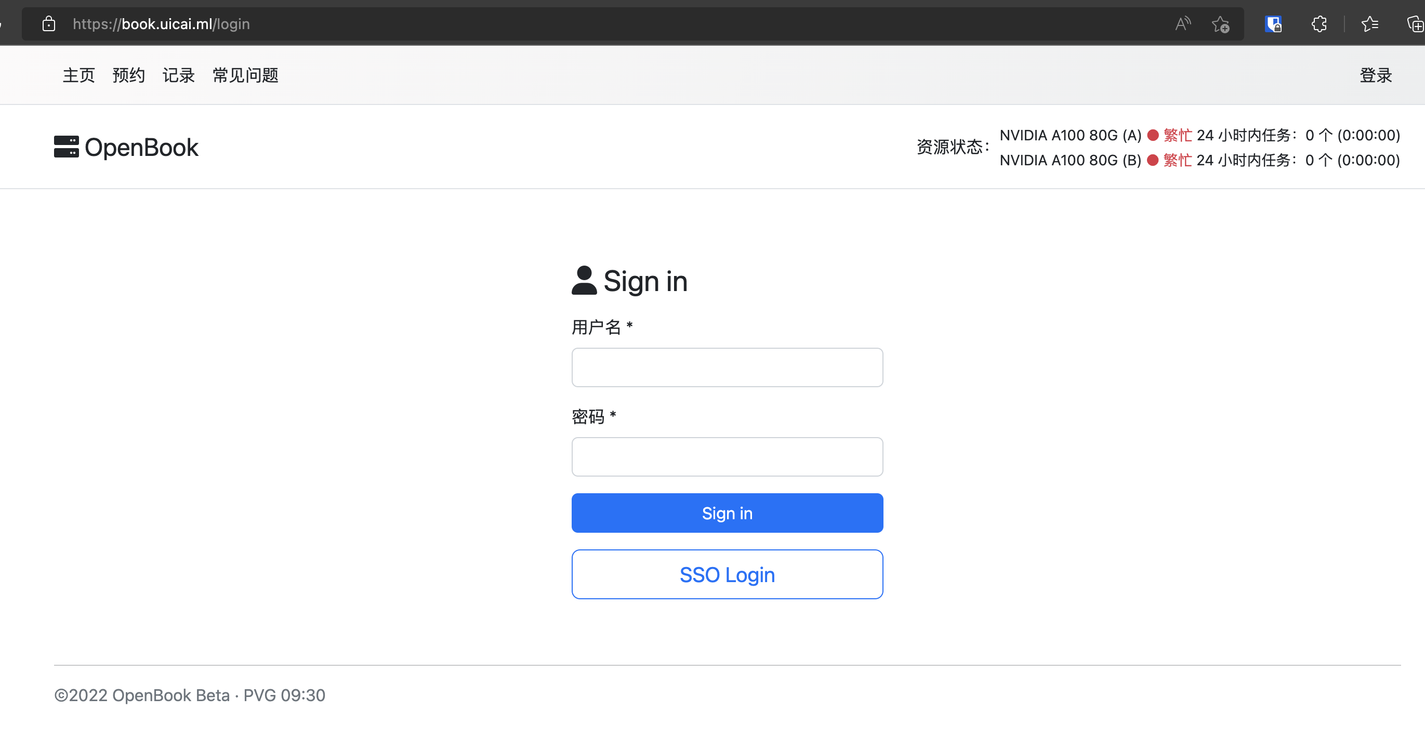Click text NVIDIA A100 80G (A)
The width and height of the screenshot is (1425, 737).
click(1071, 135)
